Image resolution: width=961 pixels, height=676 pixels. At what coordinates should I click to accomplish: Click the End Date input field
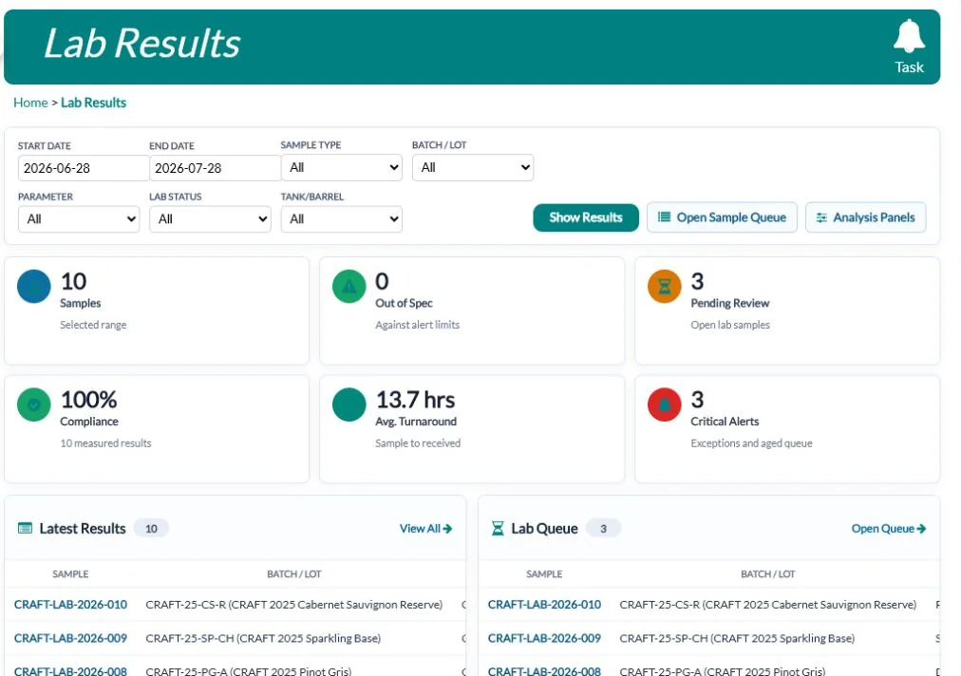tap(216, 168)
